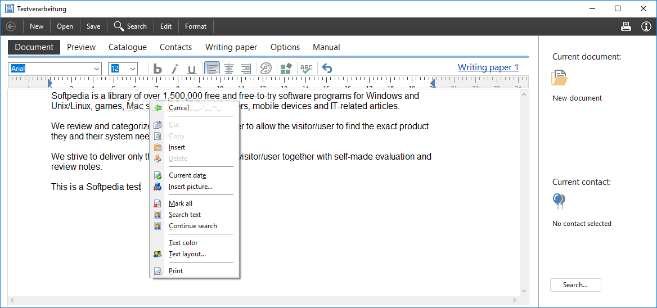Click the Format toolbar button
Image resolution: width=657 pixels, height=308 pixels.
tap(196, 26)
